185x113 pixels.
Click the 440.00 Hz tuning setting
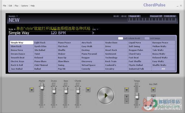pos(170,16)
